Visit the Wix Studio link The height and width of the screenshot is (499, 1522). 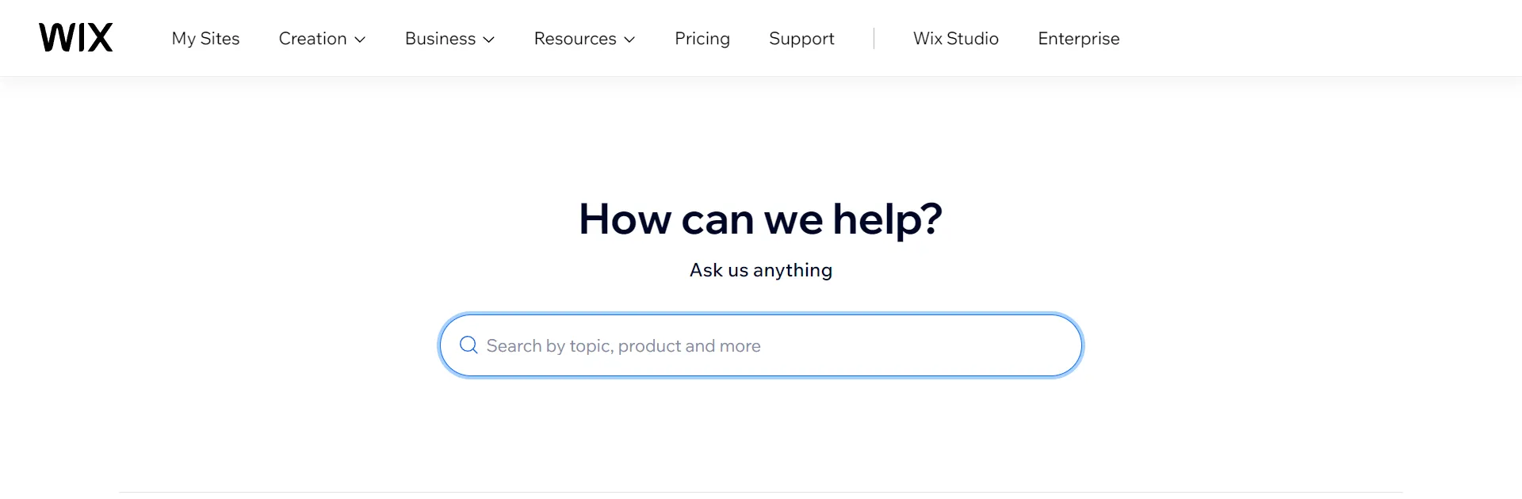tap(956, 38)
